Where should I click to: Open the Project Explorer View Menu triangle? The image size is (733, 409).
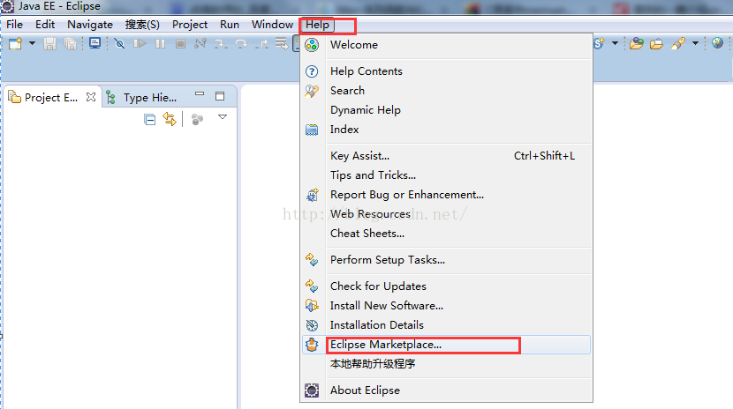coord(223,117)
